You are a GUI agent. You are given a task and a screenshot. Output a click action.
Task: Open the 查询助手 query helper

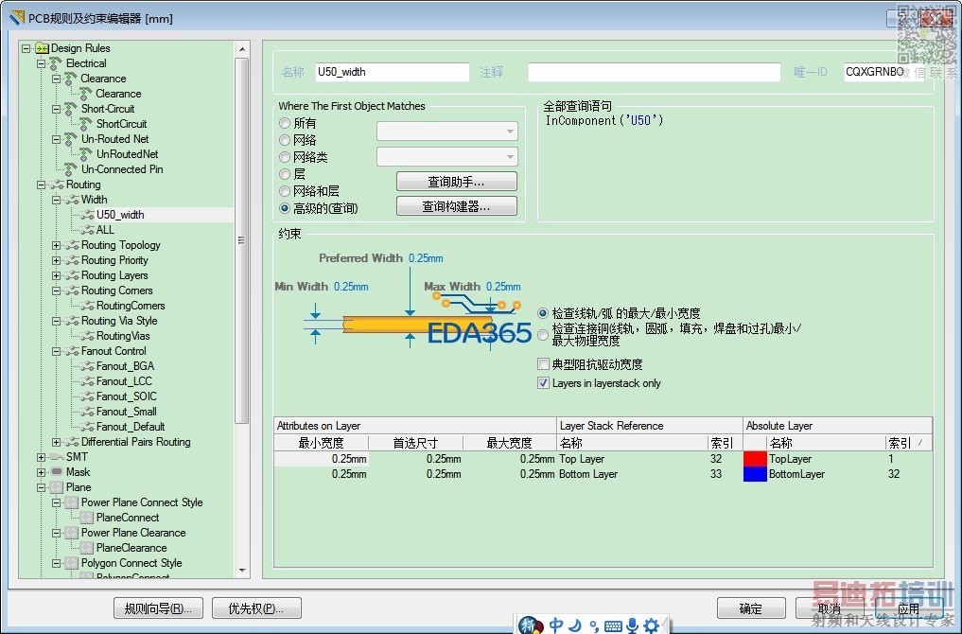457,182
